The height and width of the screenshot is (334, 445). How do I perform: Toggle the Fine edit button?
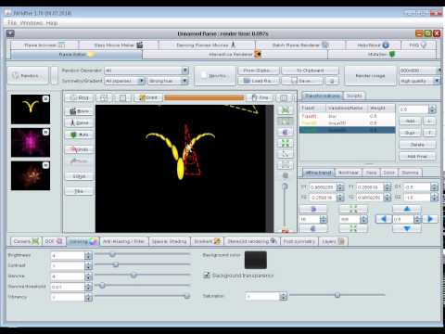pos(261,97)
